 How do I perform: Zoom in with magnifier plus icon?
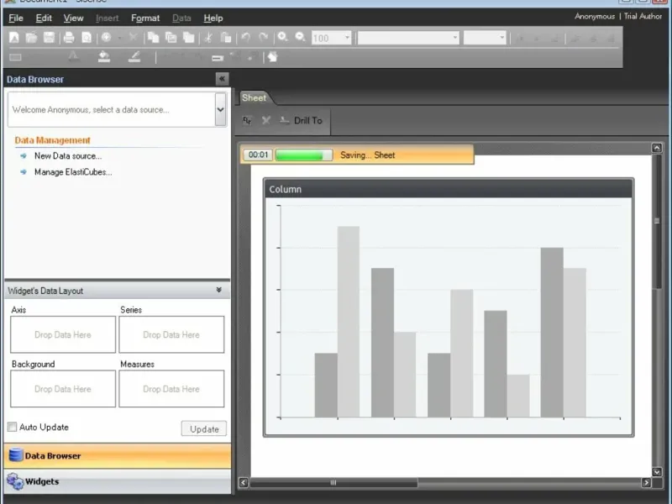pos(283,37)
